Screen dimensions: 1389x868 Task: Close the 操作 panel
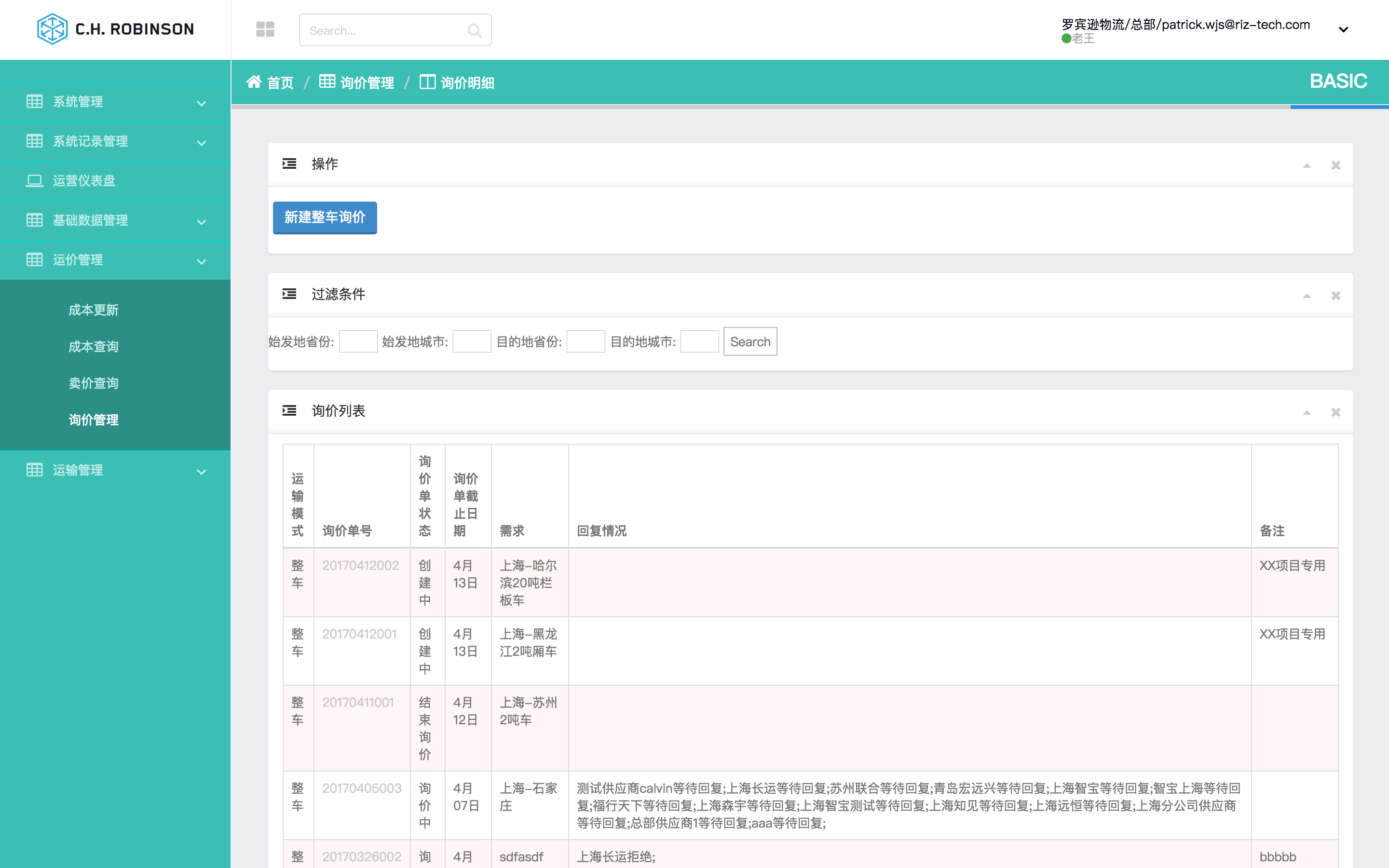1335,165
